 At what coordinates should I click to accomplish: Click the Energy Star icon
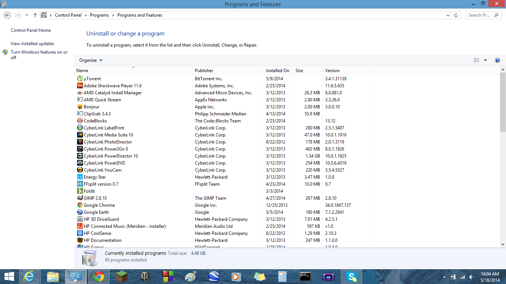tap(80, 177)
